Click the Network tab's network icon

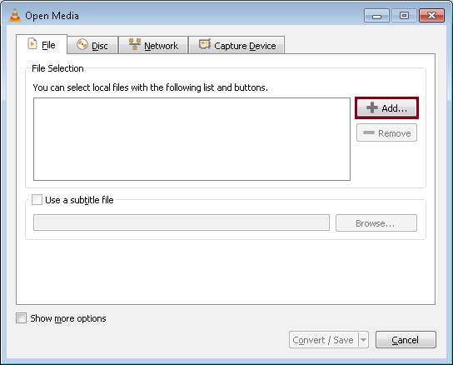coord(135,44)
